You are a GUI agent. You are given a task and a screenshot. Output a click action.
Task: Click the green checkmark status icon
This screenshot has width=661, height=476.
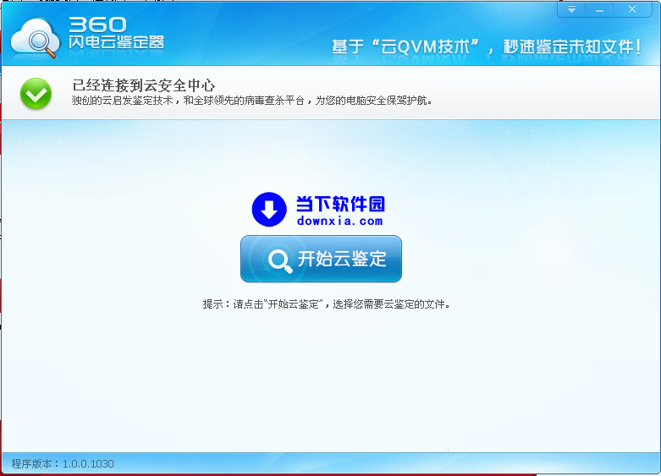(x=36, y=94)
